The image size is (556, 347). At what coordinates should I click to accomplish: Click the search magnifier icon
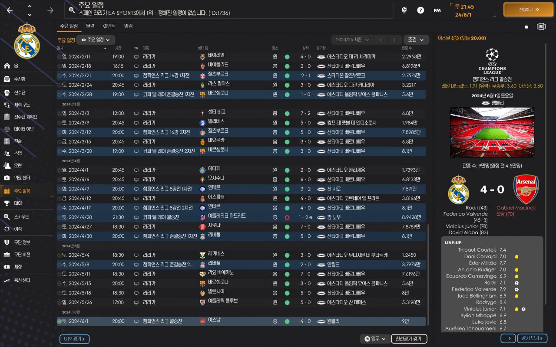72,10
